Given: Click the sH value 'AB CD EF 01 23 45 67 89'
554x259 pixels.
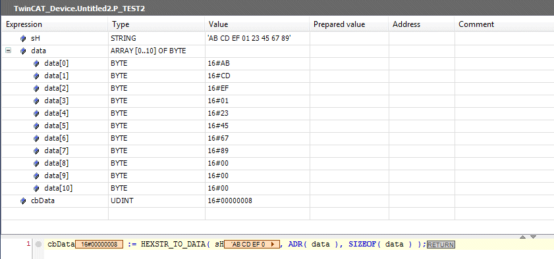Looking at the screenshot, I should point(250,38).
